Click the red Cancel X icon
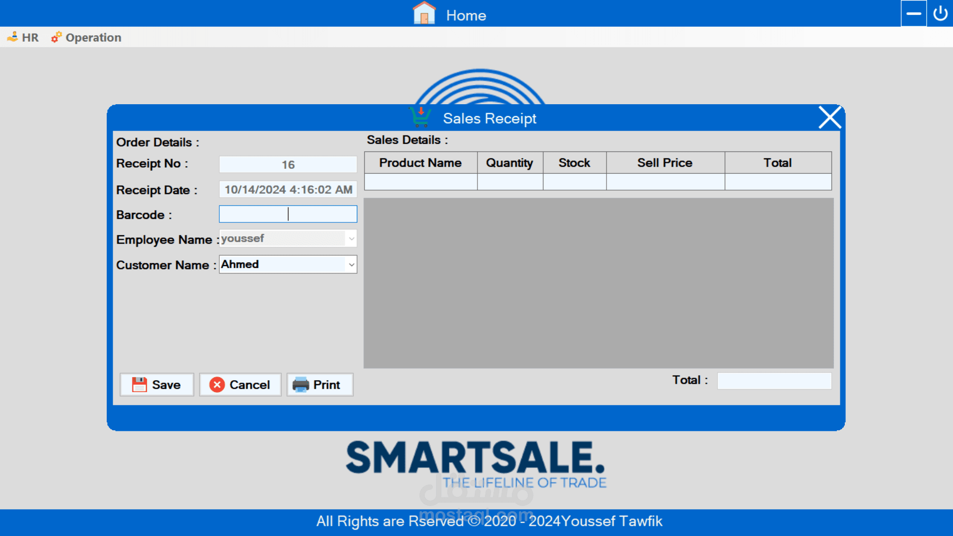Viewport: 953px width, 536px height. (x=217, y=385)
